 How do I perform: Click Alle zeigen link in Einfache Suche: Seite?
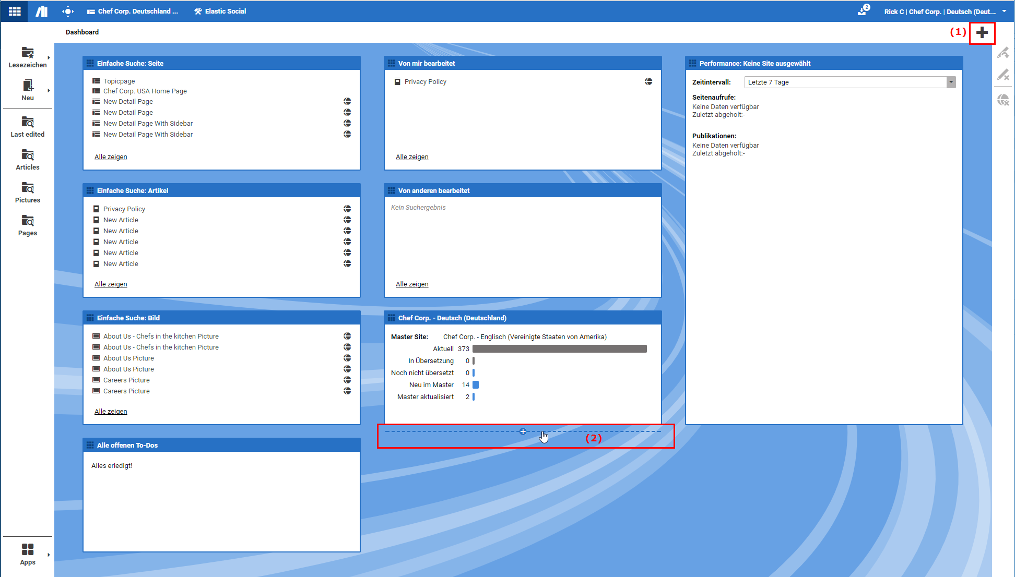(110, 156)
